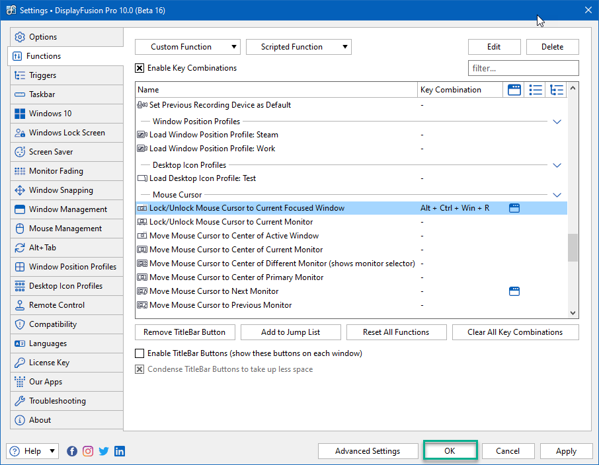Enable TitleBar Buttons checkbox
The width and height of the screenshot is (599, 465).
click(x=140, y=353)
